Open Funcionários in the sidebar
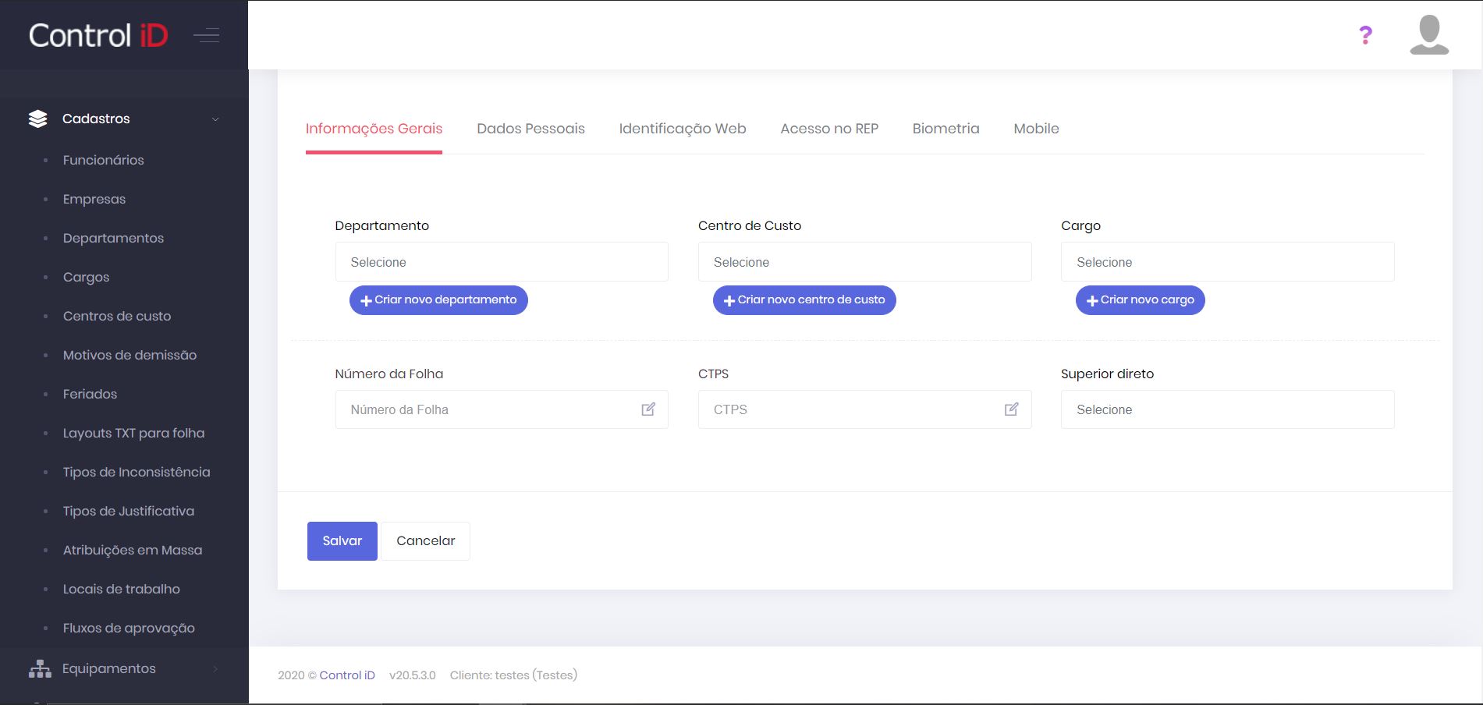 click(104, 160)
